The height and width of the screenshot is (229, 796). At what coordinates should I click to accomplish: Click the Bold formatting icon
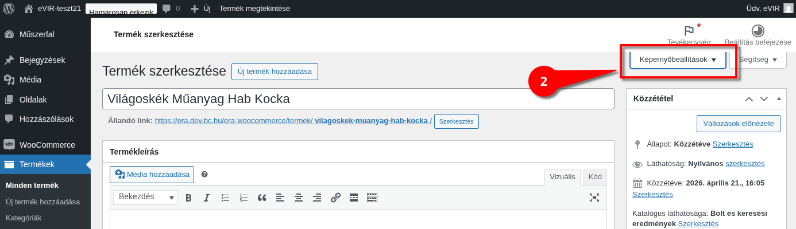(188, 198)
